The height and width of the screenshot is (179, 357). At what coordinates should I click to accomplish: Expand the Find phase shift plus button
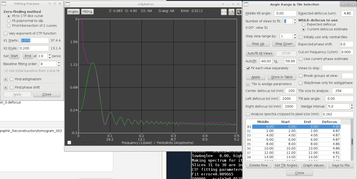(x=6, y=88)
